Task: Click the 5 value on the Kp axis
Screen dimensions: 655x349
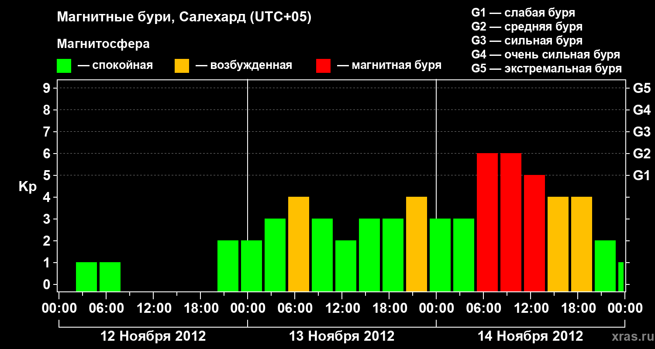Action: [x=48, y=175]
